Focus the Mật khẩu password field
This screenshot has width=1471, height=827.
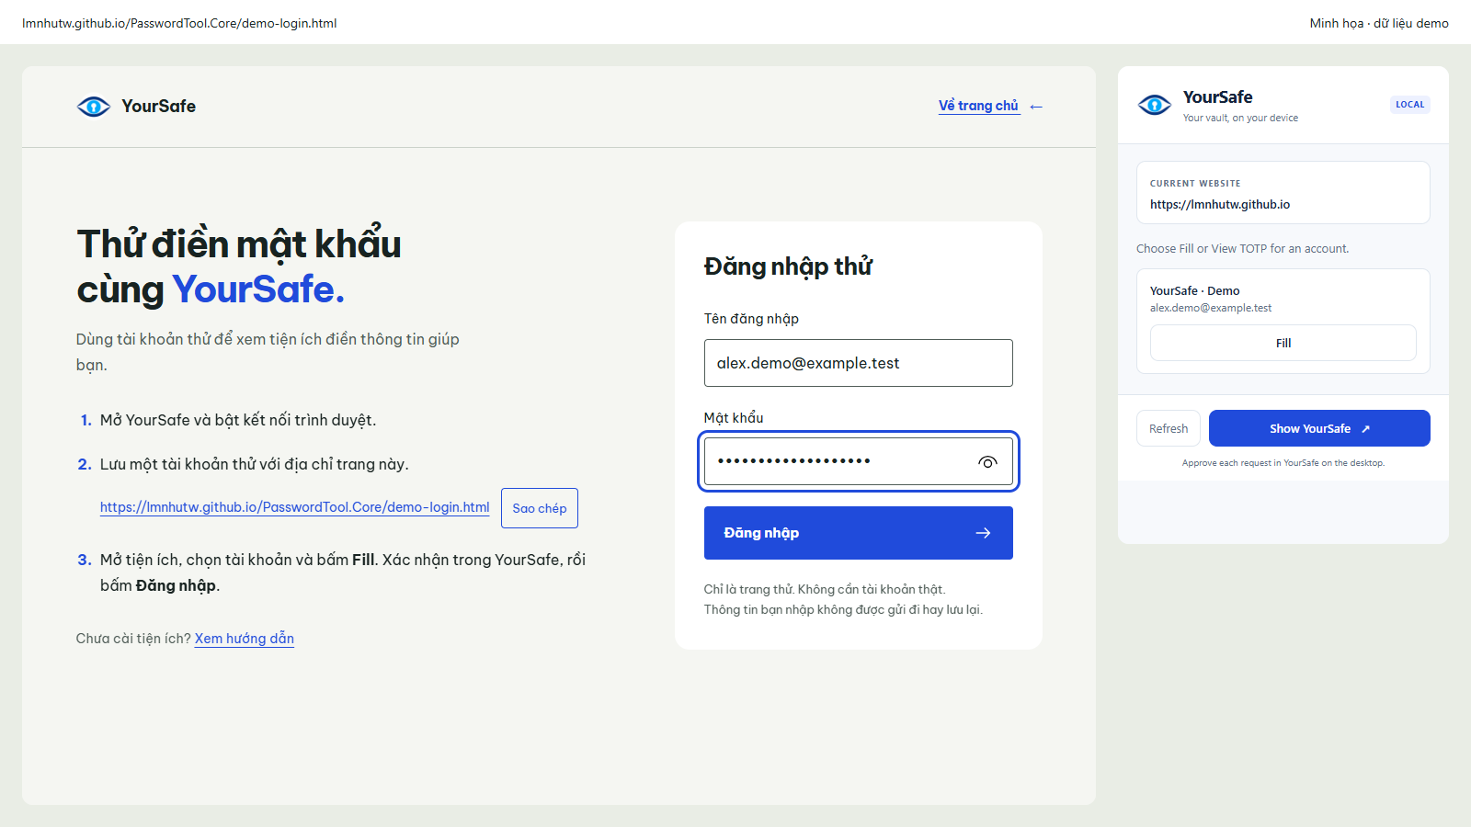pyautogui.click(x=859, y=461)
